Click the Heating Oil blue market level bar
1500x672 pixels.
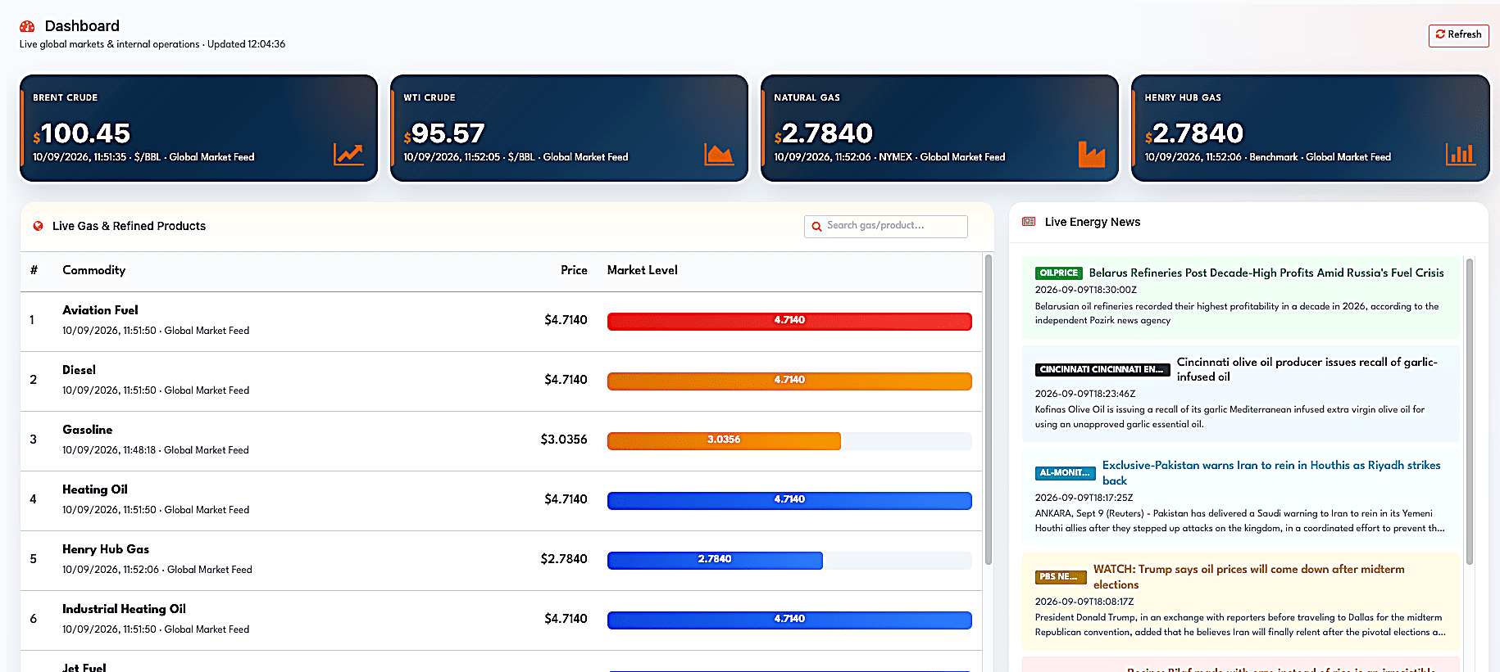click(789, 500)
